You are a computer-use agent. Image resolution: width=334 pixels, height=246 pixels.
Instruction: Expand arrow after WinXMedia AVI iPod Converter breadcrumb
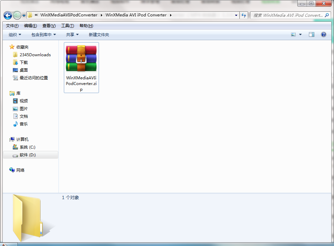[x=171, y=15]
